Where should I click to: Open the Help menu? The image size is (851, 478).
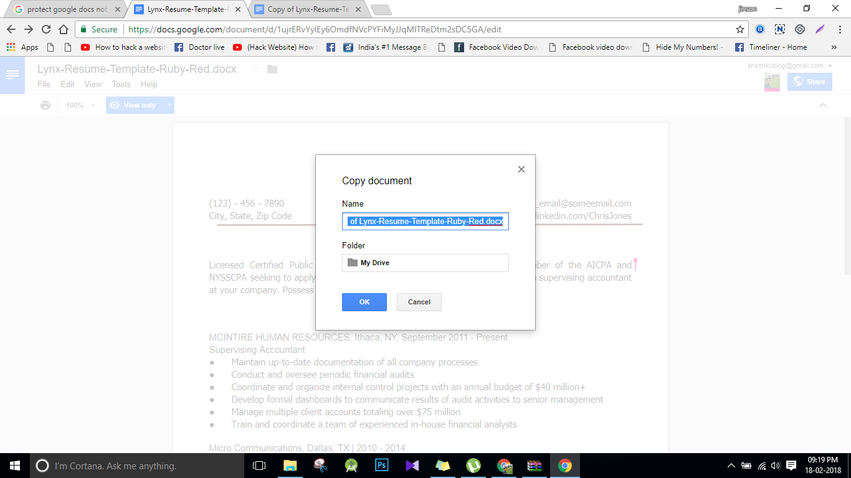click(149, 84)
